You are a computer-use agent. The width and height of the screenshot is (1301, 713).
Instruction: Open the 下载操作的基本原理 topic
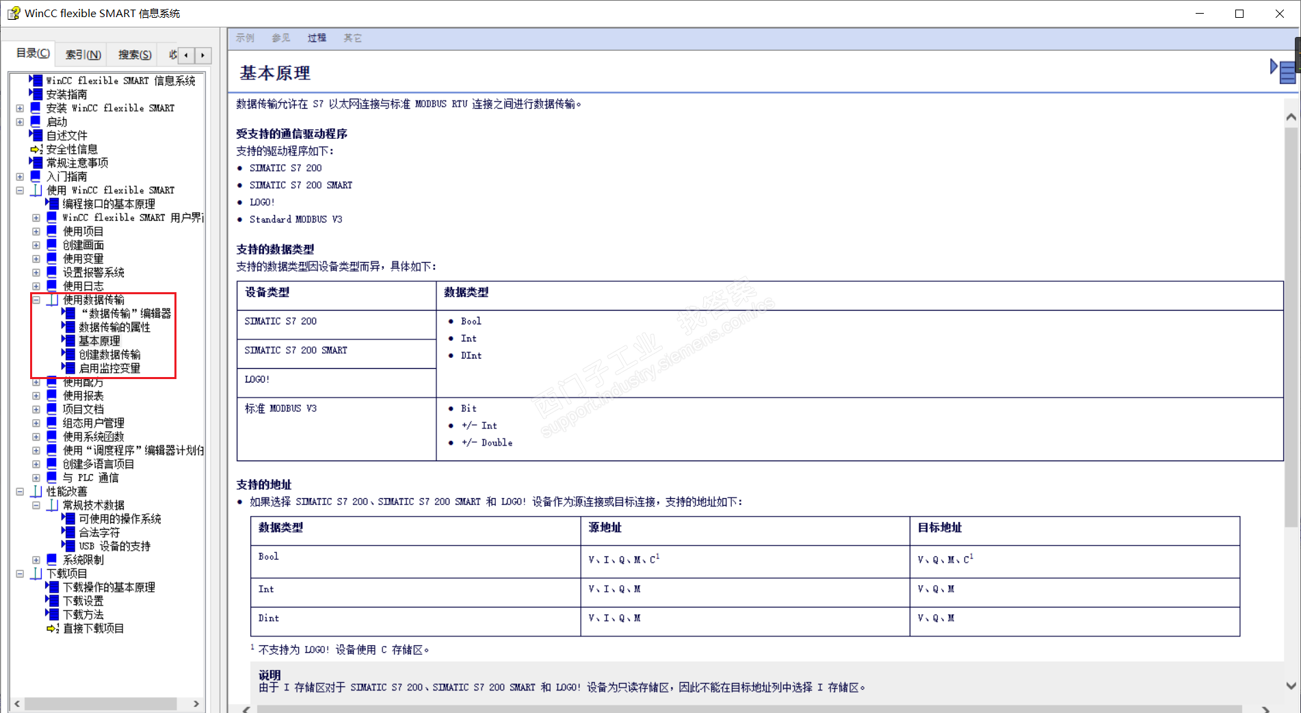coord(109,587)
